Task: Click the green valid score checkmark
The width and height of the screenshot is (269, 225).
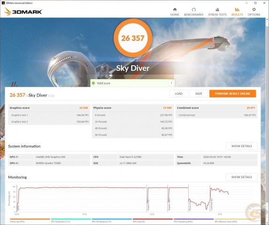Action: pyautogui.click(x=93, y=83)
